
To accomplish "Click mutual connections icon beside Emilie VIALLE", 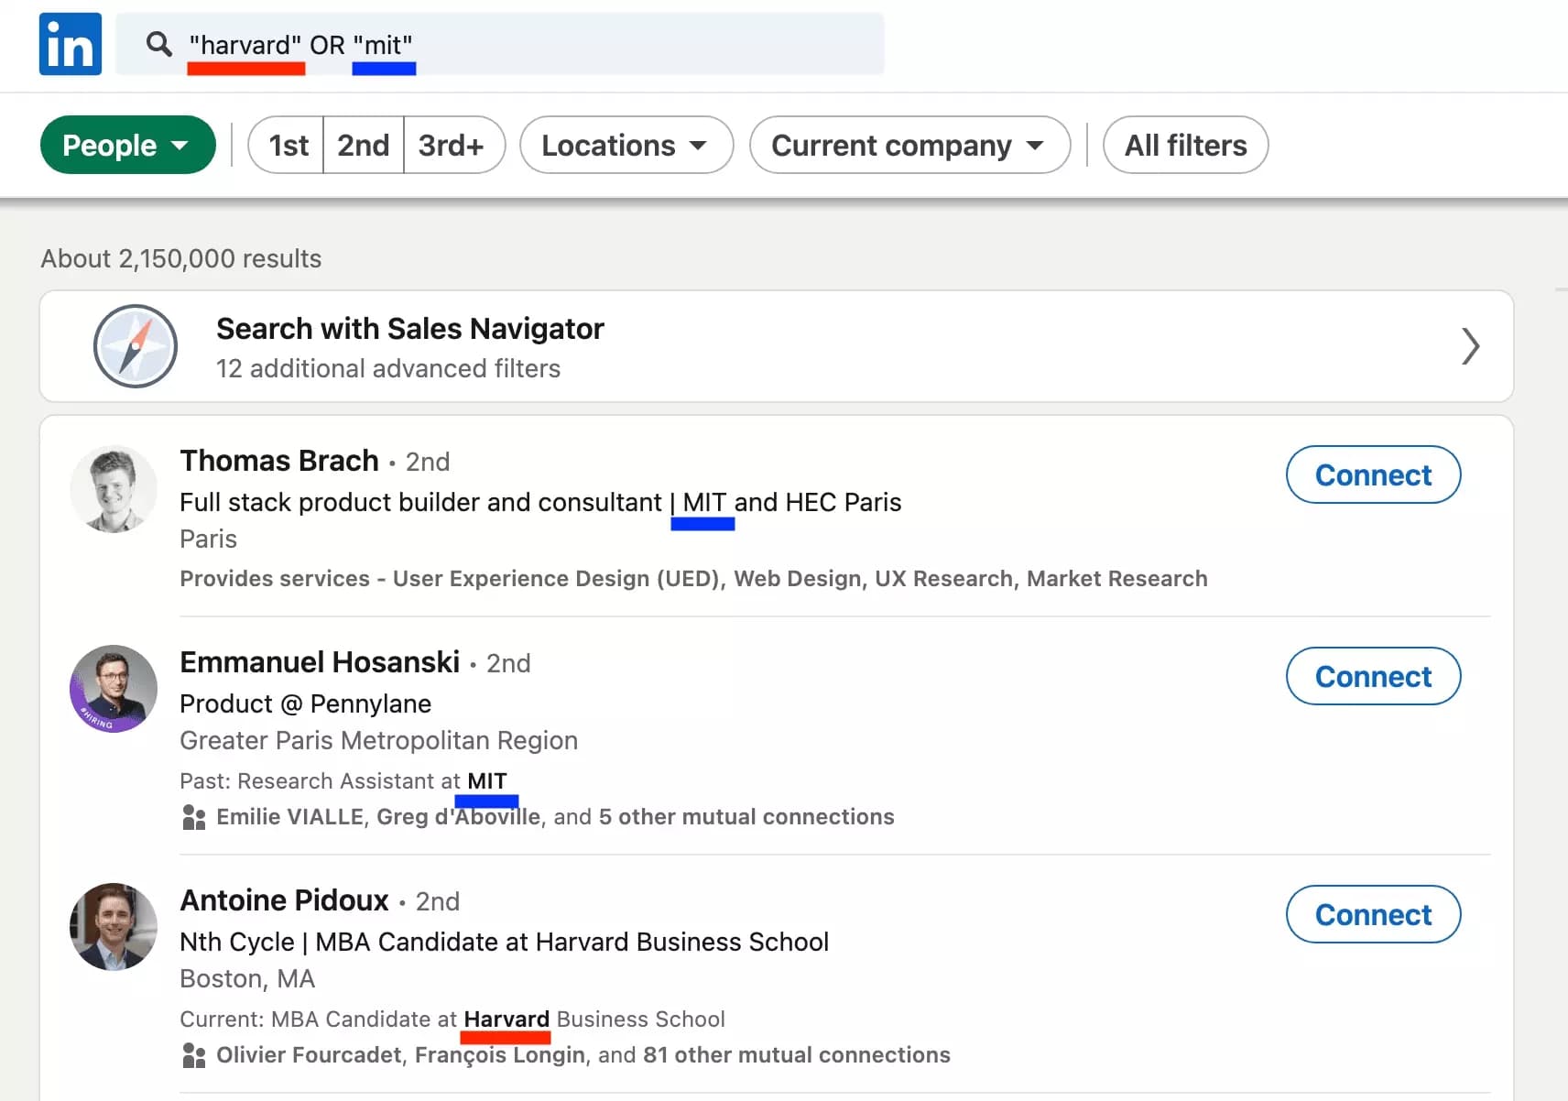I will click(x=193, y=817).
